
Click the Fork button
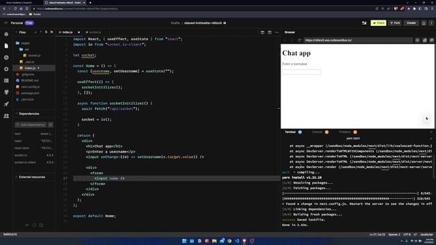point(395,23)
